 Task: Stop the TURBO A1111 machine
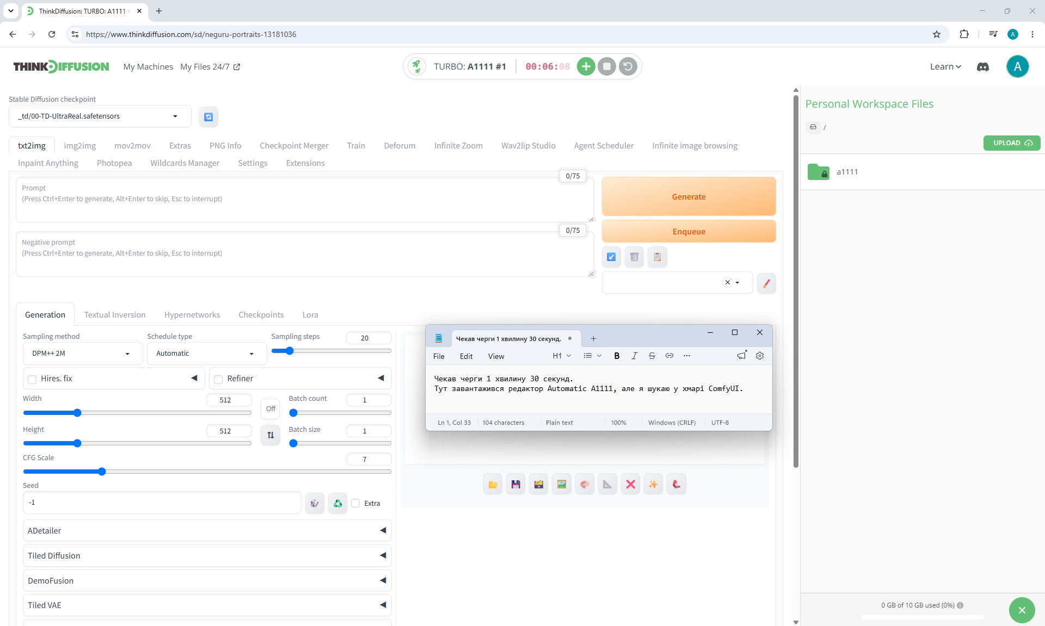pyautogui.click(x=607, y=66)
